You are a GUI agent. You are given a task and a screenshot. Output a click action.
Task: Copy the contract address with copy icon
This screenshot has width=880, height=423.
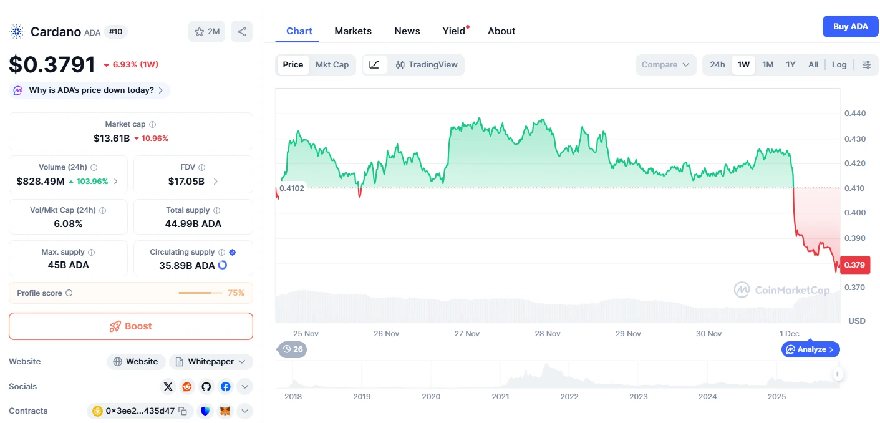tap(183, 411)
